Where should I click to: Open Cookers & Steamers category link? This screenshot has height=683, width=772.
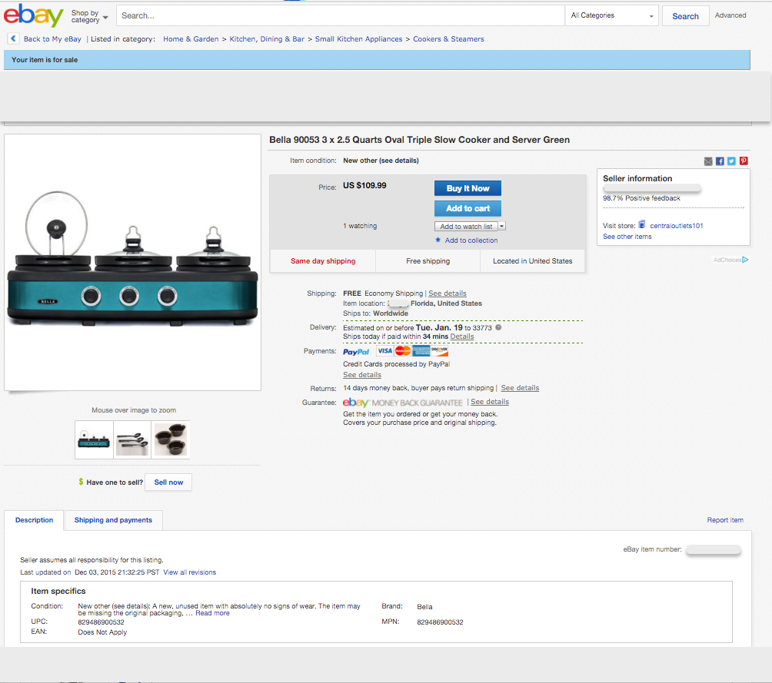pos(448,39)
